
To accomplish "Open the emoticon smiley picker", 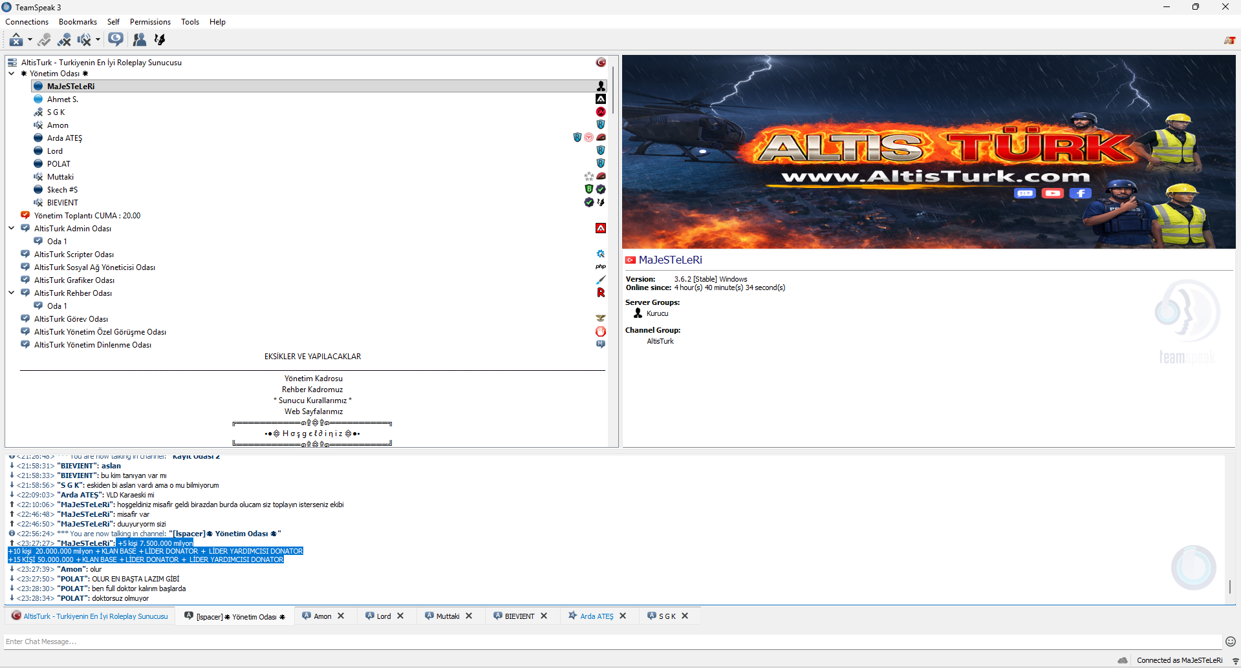I will click(x=1231, y=642).
